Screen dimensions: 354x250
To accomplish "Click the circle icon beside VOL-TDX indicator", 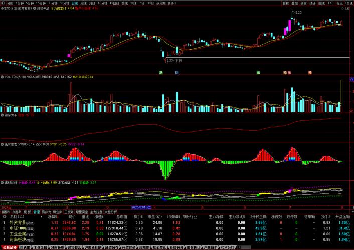I will click(x=2, y=77).
